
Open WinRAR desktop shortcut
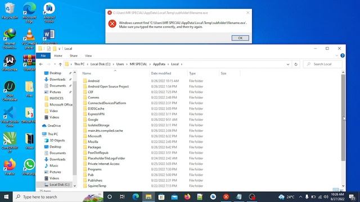29,63
